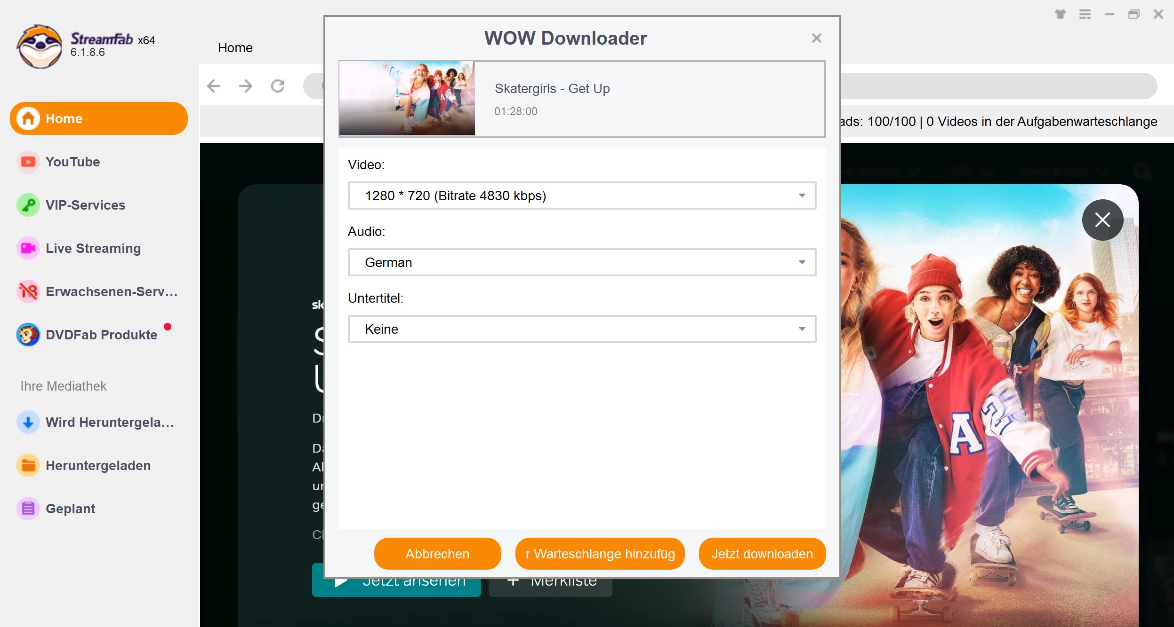Click the YouTube sidebar icon
The height and width of the screenshot is (627, 1174).
[28, 162]
